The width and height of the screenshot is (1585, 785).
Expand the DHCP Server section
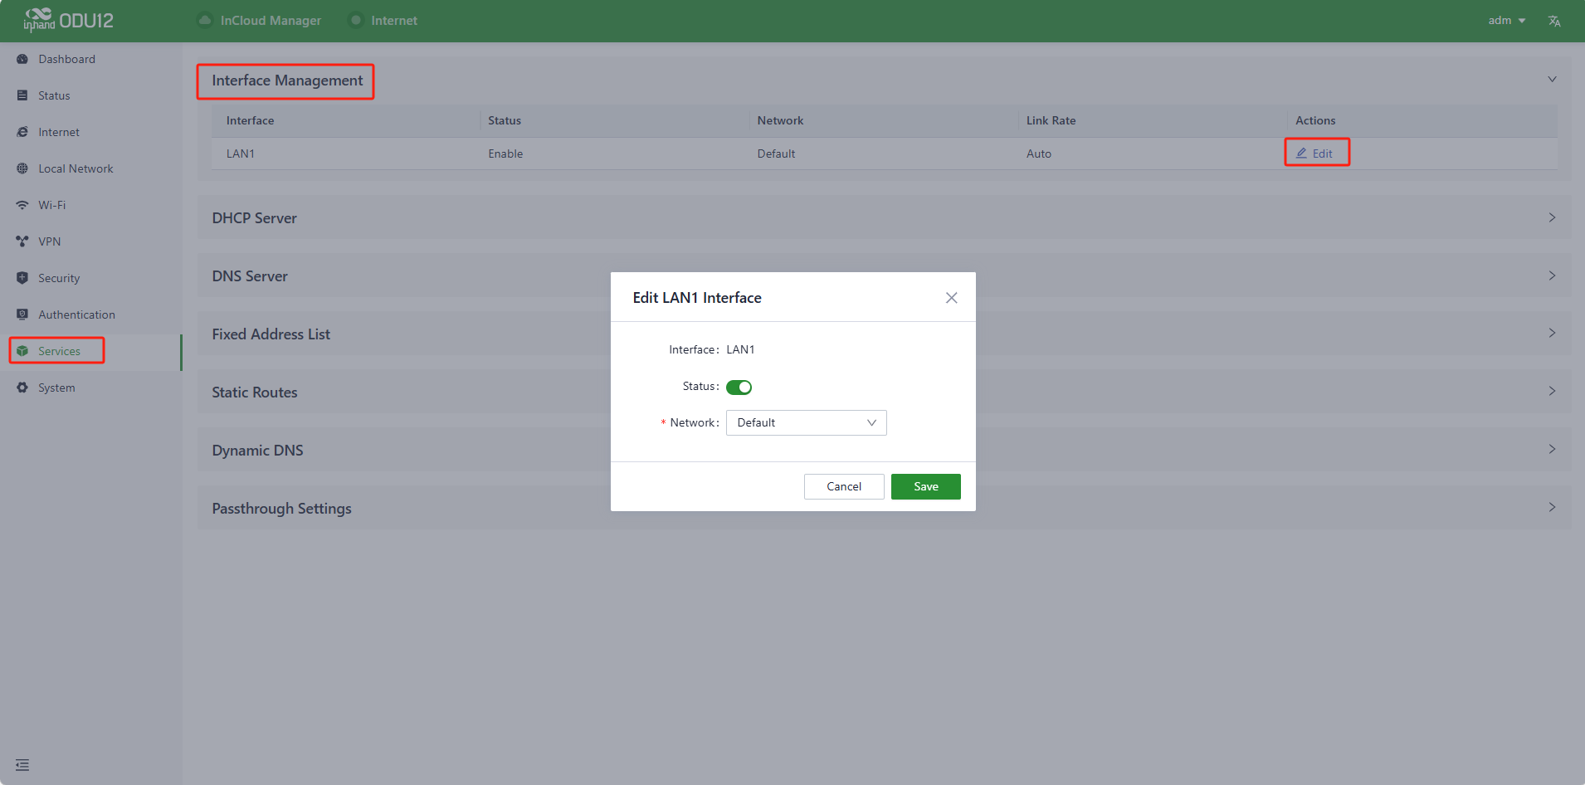(1551, 217)
